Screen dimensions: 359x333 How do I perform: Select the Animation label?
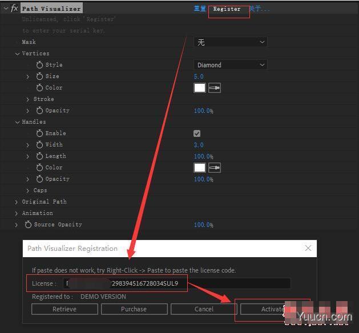37,213
